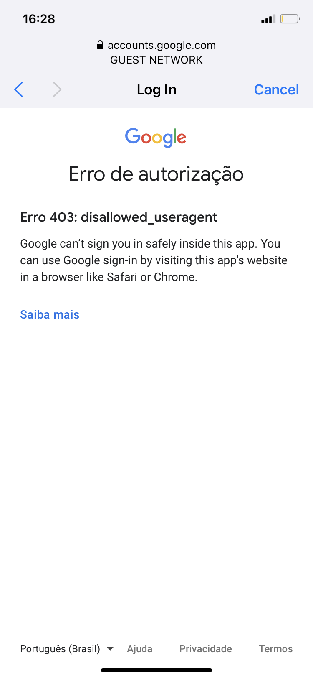313x679 pixels.
Task: Tap the cellular signal bars icon
Action: click(x=268, y=19)
